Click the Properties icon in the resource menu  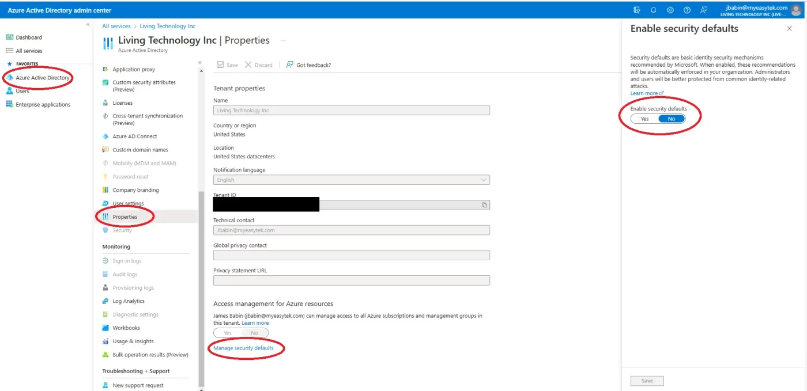point(105,217)
